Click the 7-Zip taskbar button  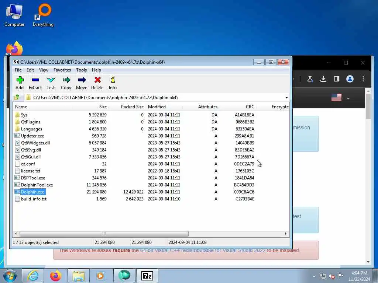147,276
